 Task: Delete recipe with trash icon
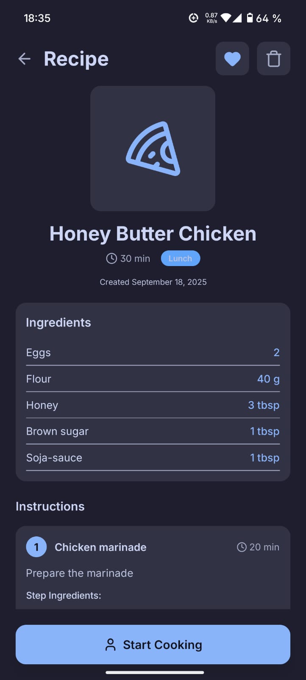(273, 59)
